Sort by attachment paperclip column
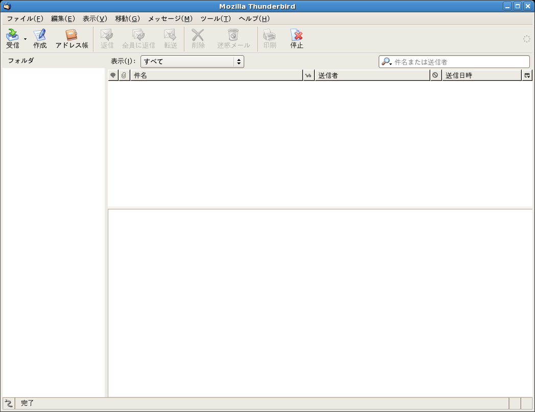Viewport: 535px width, 412px height. [124, 75]
